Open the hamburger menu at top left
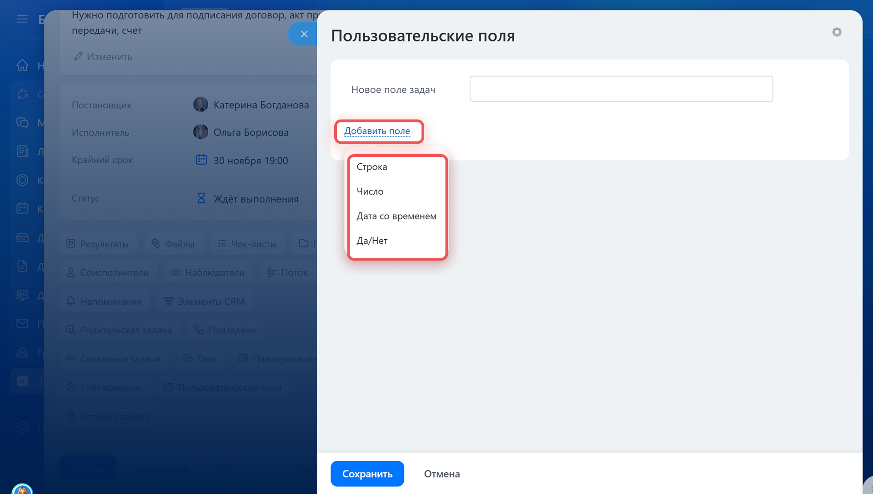 pyautogui.click(x=22, y=19)
